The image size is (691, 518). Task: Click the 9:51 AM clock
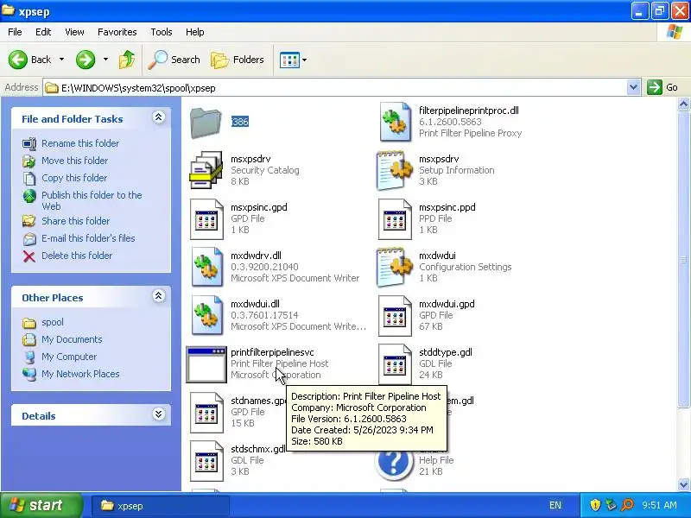pos(659,505)
